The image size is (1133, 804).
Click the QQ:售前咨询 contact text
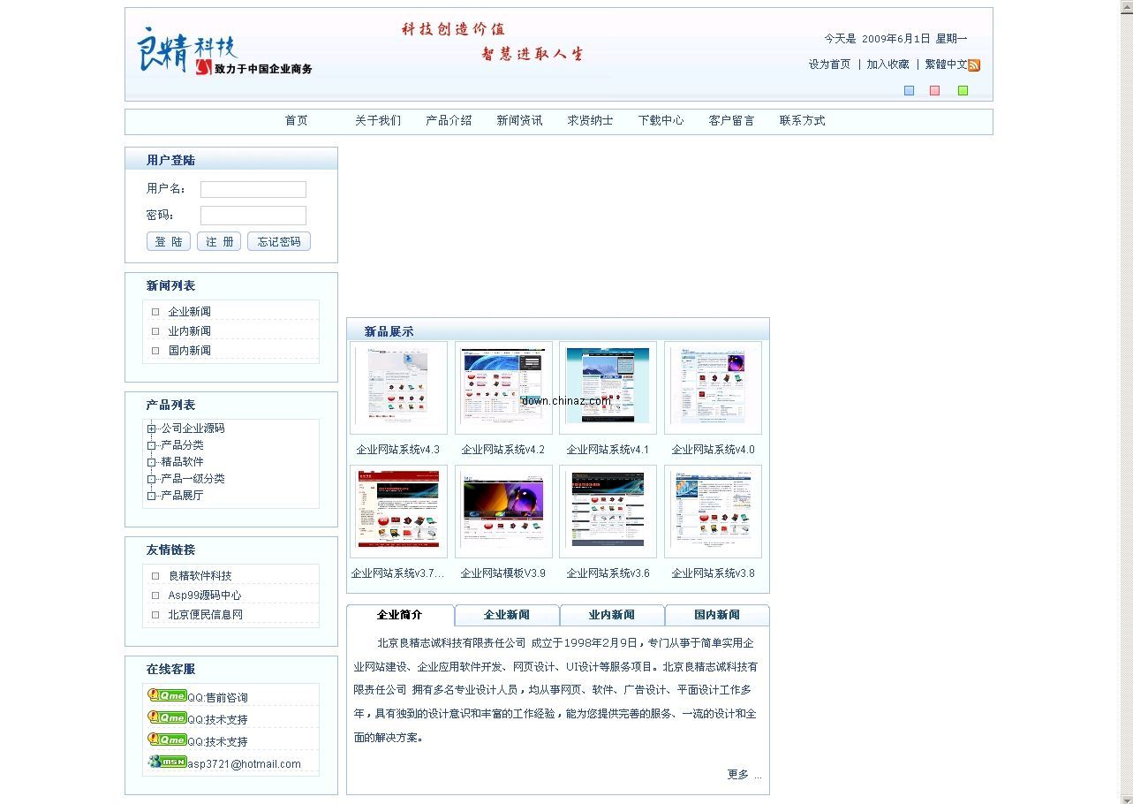pyautogui.click(x=217, y=698)
